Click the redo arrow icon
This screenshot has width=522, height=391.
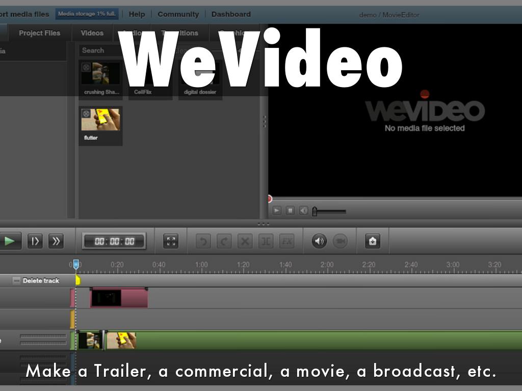[x=224, y=241]
